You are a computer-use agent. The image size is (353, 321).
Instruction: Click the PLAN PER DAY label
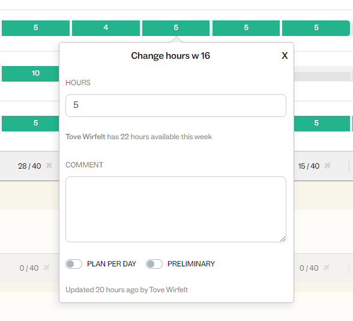pyautogui.click(x=112, y=264)
